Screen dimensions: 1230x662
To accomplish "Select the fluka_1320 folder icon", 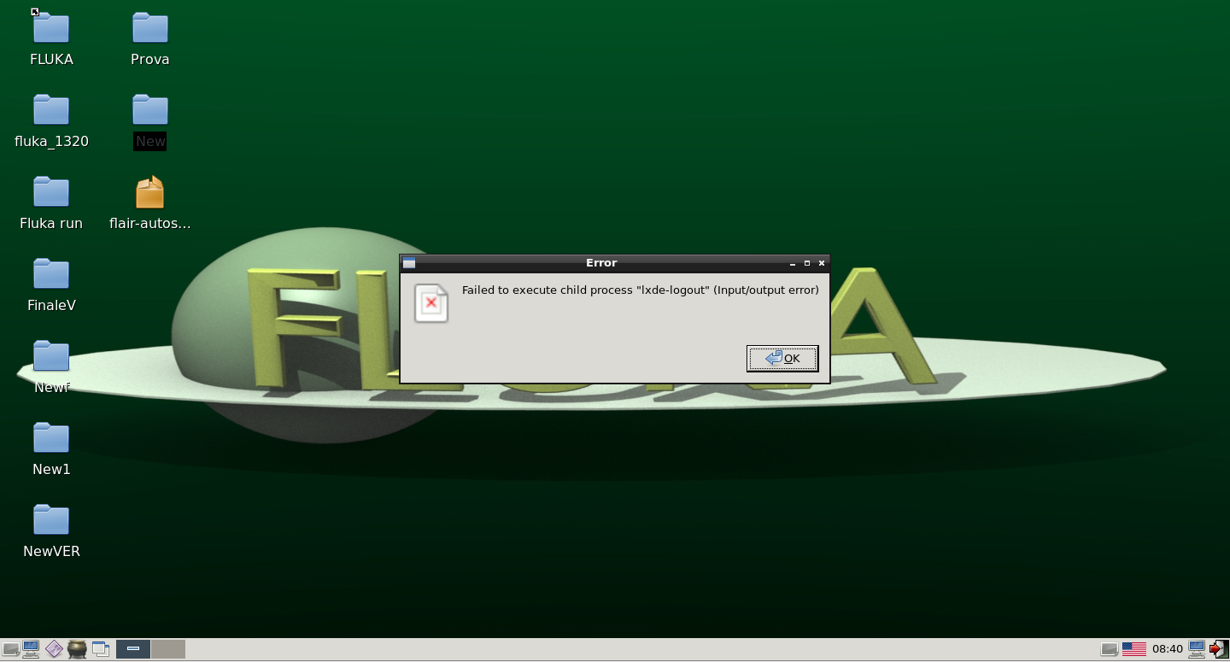I will pyautogui.click(x=51, y=110).
